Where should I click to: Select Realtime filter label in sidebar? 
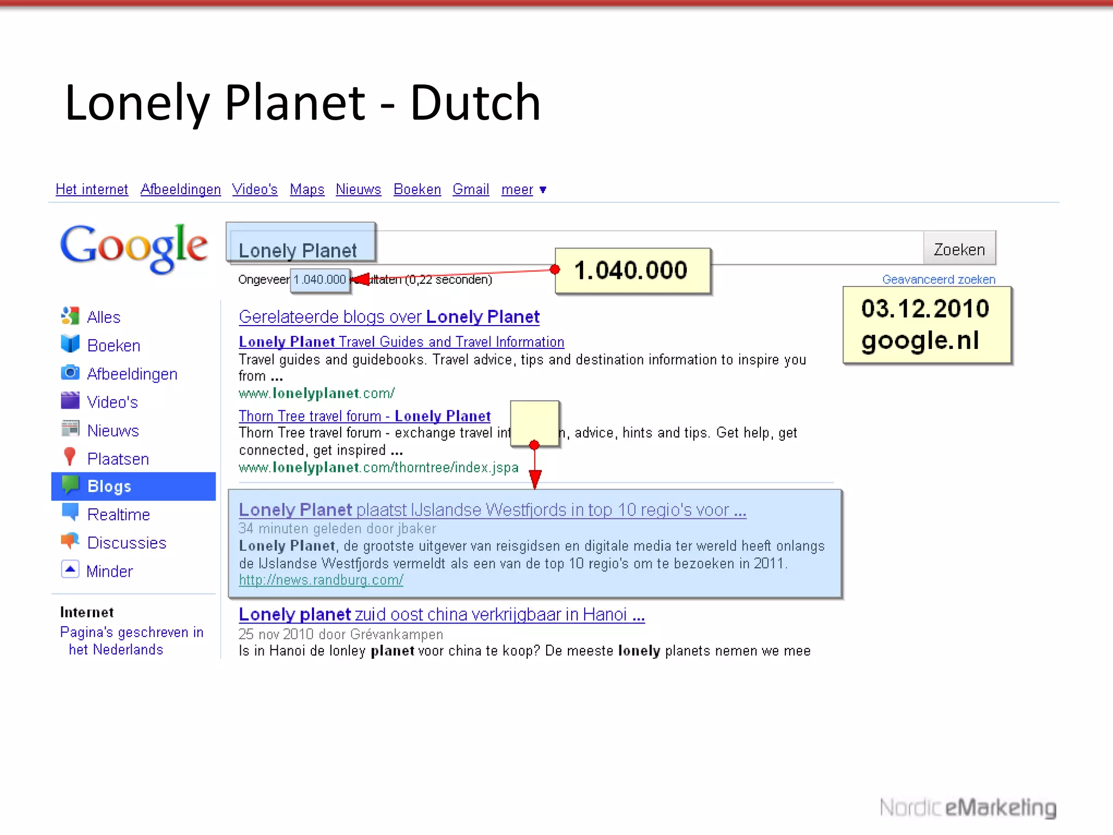pyautogui.click(x=118, y=514)
